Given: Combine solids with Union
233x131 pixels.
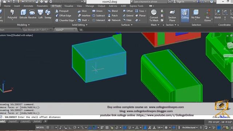Looking at the screenshot, I should tap(97, 11).
